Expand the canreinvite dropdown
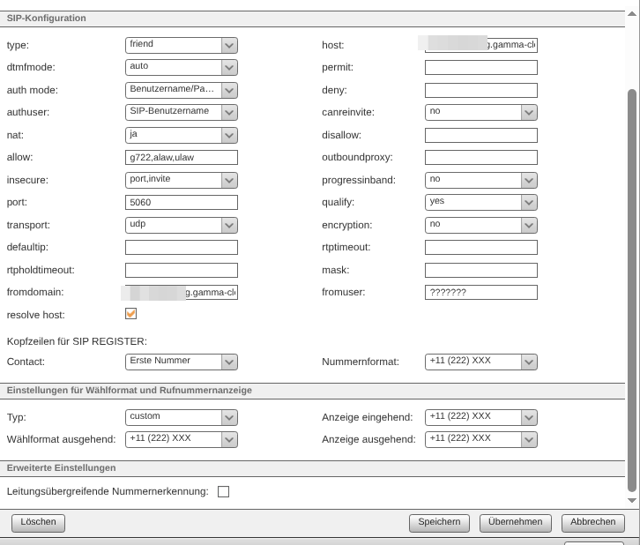This screenshot has height=545, width=640. (x=480, y=113)
